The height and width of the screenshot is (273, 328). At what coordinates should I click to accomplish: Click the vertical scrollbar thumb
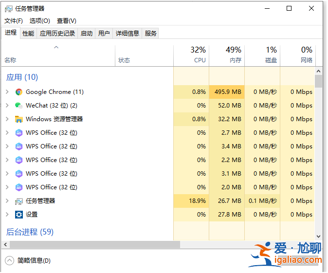319,81
